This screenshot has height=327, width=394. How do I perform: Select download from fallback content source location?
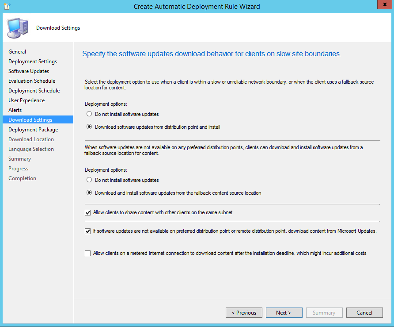89,193
